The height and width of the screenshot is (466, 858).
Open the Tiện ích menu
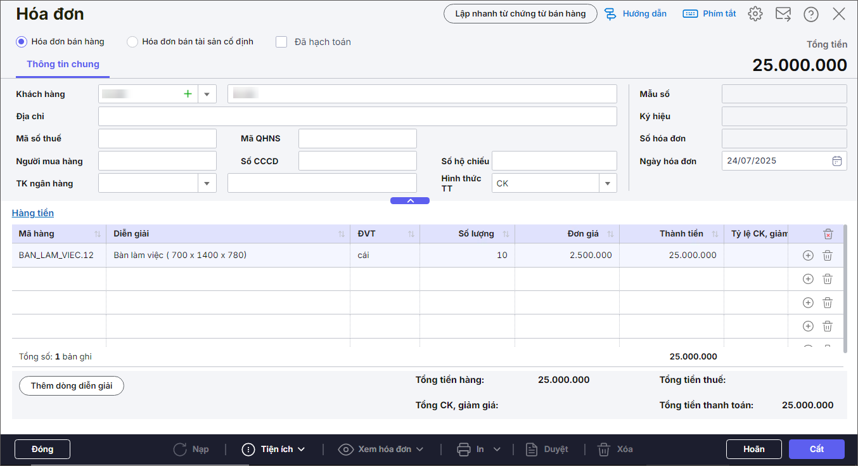click(x=274, y=449)
